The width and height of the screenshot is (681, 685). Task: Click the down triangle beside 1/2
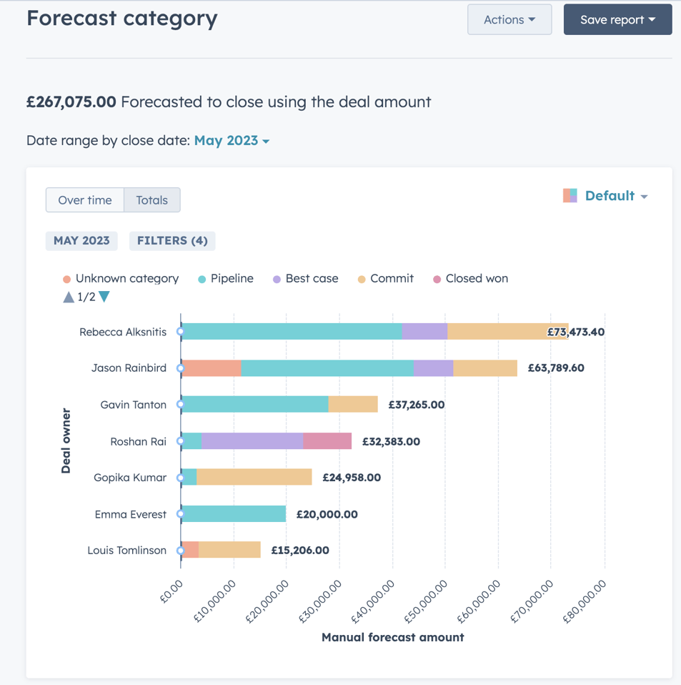tap(104, 295)
